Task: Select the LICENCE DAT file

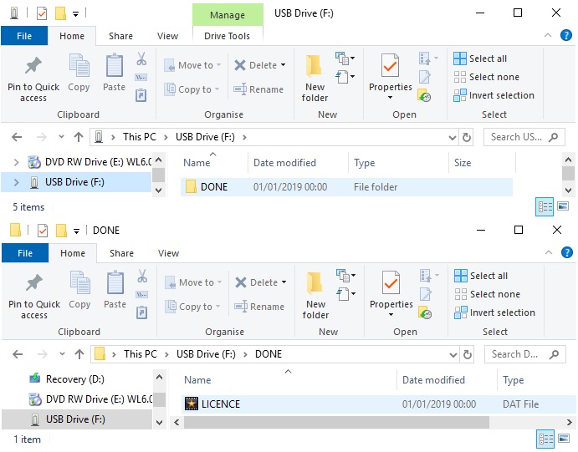Action: 221,404
